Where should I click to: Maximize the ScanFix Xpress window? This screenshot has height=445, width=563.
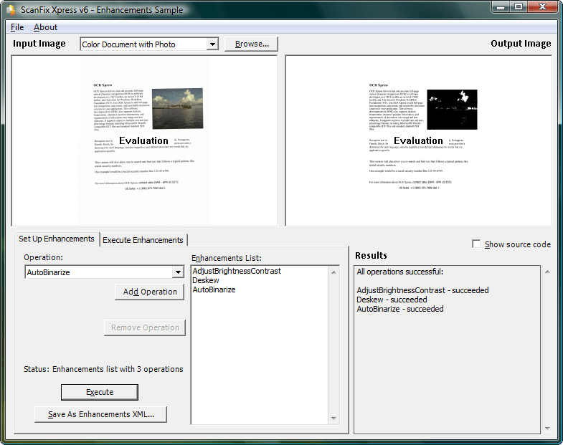coord(519,7)
